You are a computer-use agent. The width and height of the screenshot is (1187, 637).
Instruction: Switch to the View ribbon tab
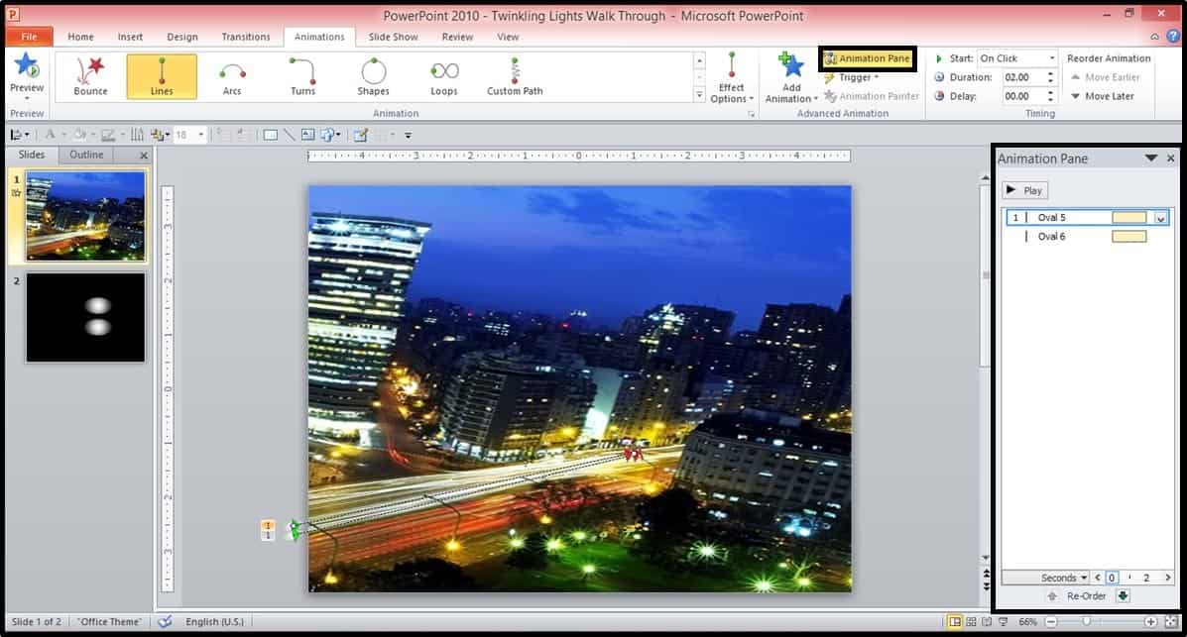coord(508,37)
